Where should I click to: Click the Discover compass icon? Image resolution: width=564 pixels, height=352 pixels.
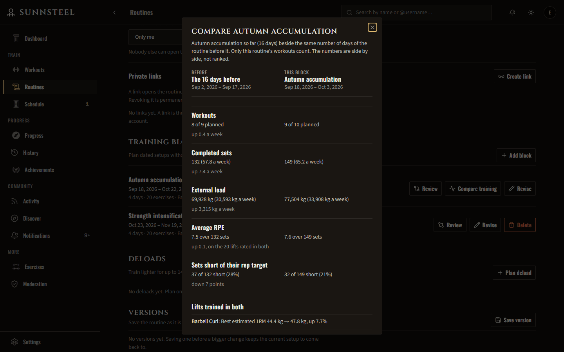(x=14, y=218)
